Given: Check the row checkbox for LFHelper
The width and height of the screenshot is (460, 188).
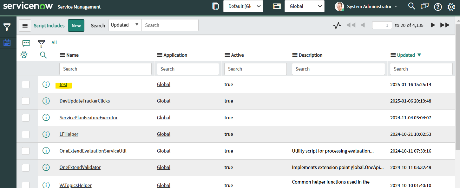Looking at the screenshot, I should (26, 134).
